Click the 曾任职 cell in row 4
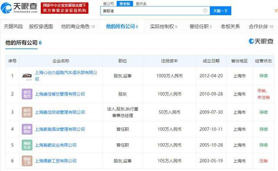Screen dimensions: 278x171 (x=122, y=129)
